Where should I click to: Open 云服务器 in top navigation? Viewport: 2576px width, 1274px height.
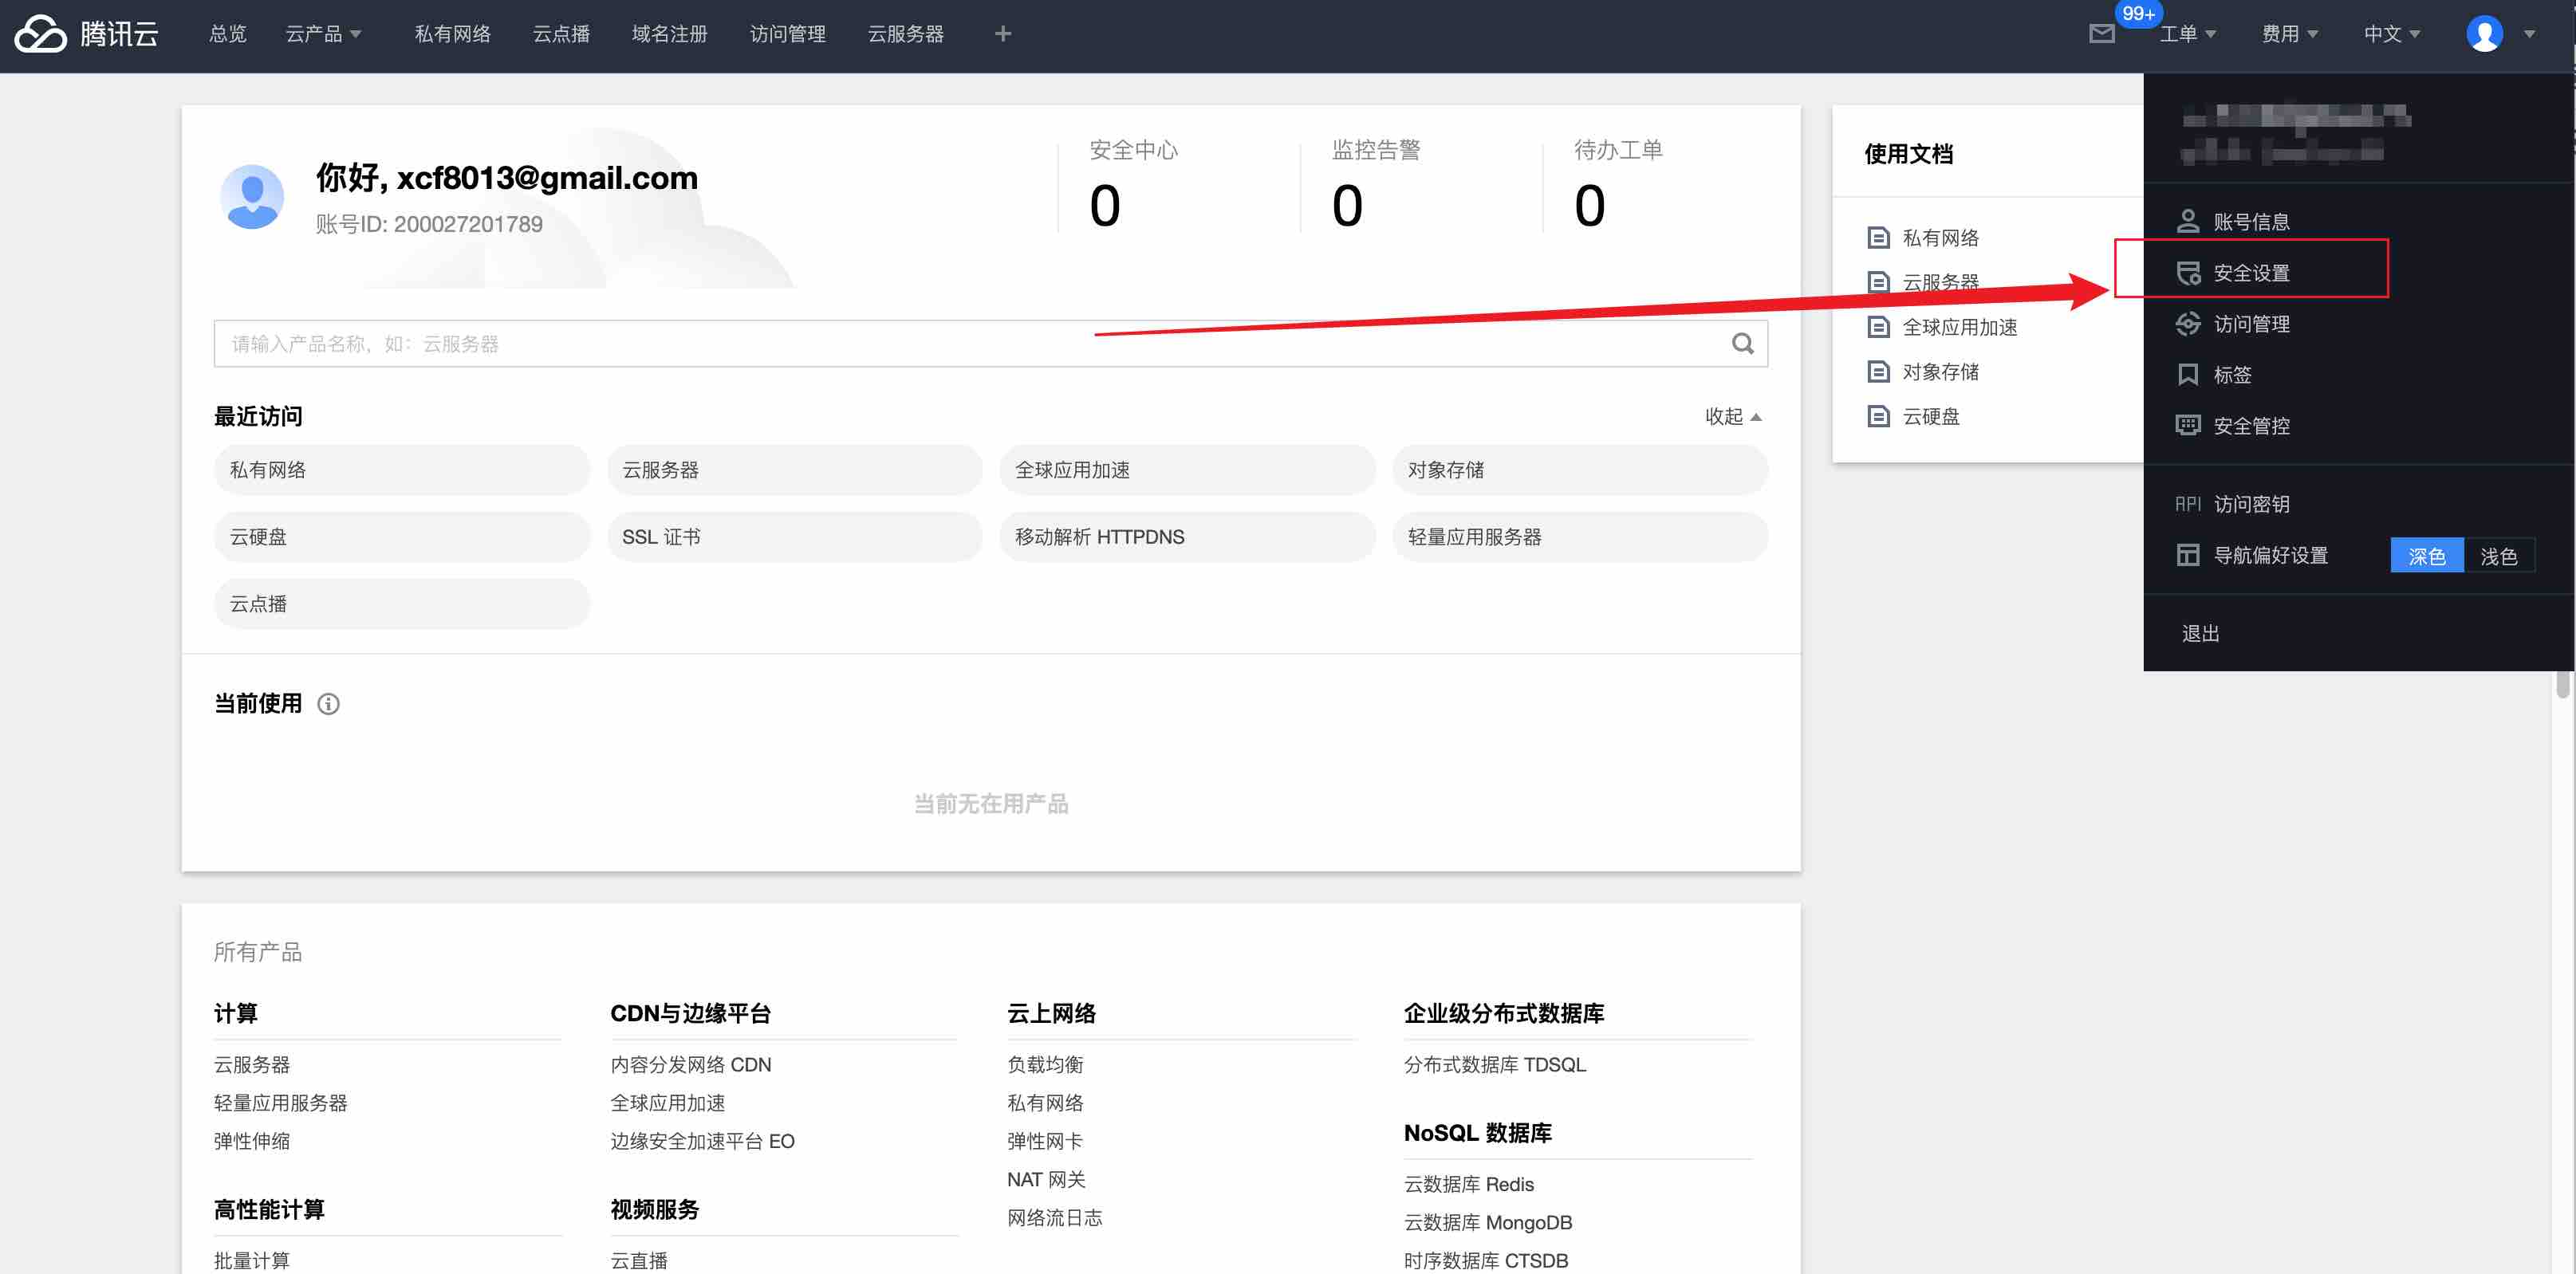point(906,34)
